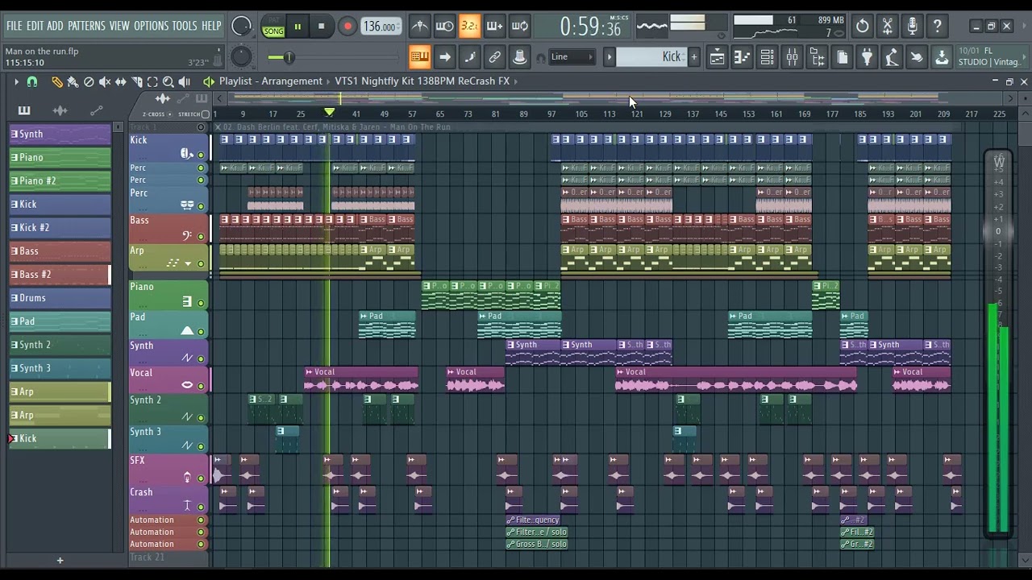Select the Zoom magnifier tool

pyautogui.click(x=169, y=81)
